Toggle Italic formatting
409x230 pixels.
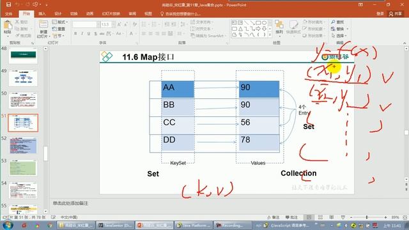[82, 34]
